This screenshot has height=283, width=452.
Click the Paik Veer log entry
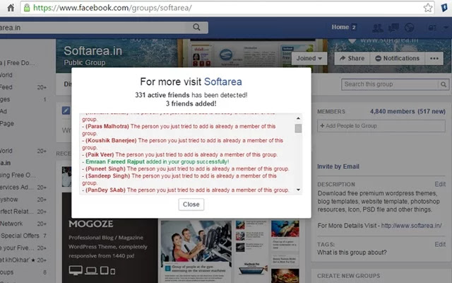coord(179,154)
